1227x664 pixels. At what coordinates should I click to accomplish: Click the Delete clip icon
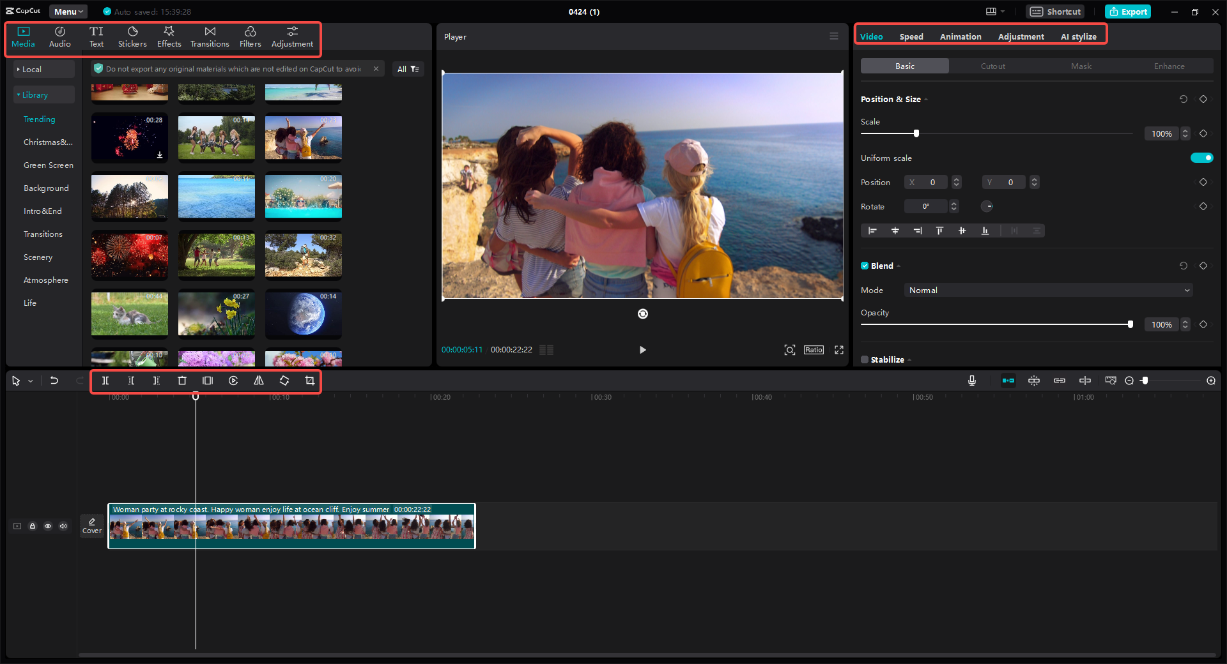click(182, 381)
